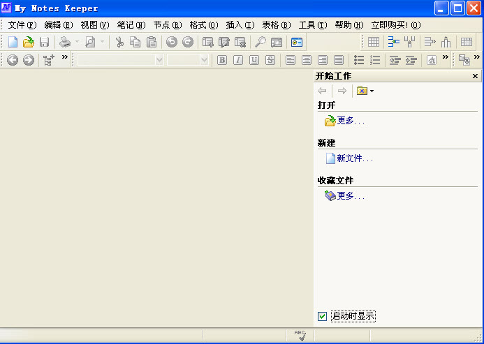Toggle Bold formatting button
This screenshot has width=484, height=344.
[222, 60]
